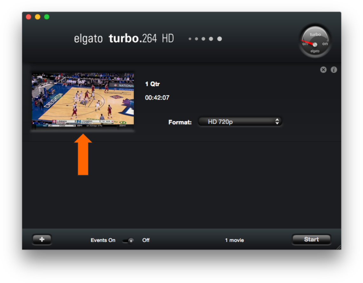Click the Off label beside Events switch
This screenshot has width=363, height=283.
tap(146, 240)
